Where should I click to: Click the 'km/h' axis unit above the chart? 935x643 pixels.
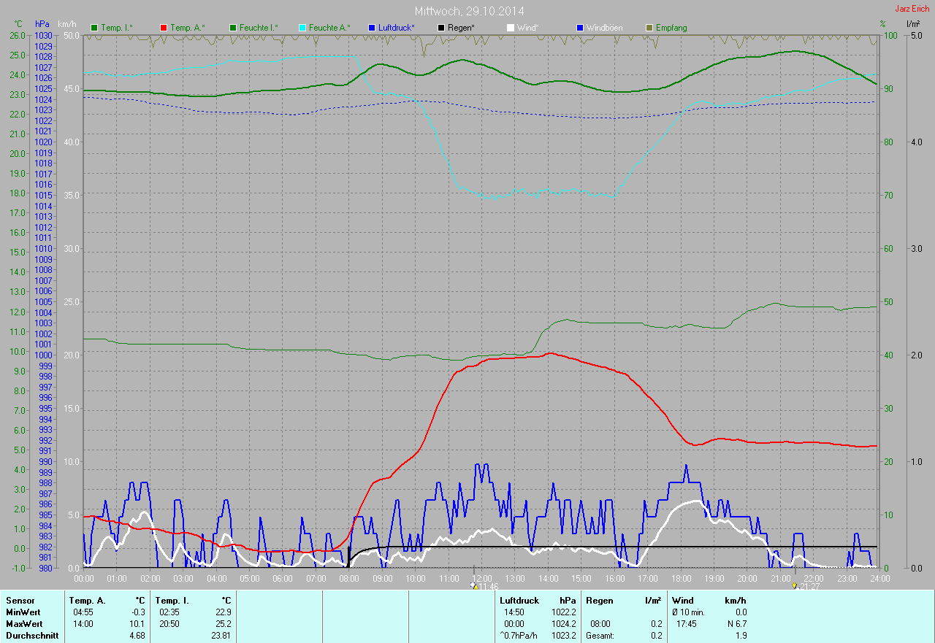click(67, 24)
